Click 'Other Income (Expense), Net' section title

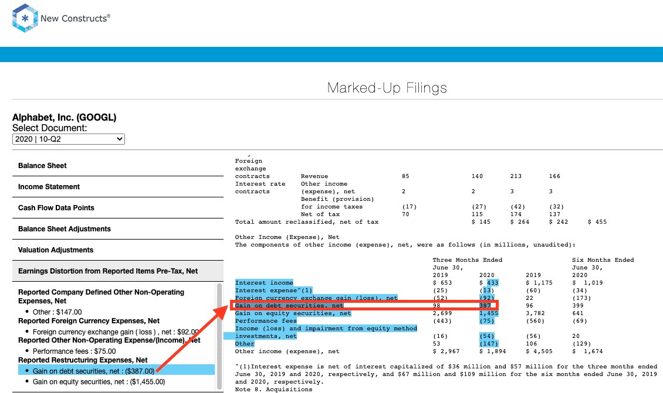[287, 237]
